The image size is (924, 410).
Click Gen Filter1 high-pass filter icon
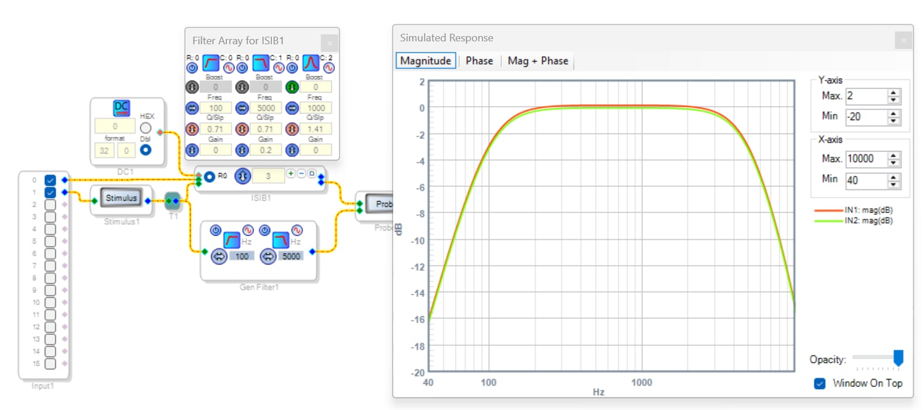[x=232, y=240]
